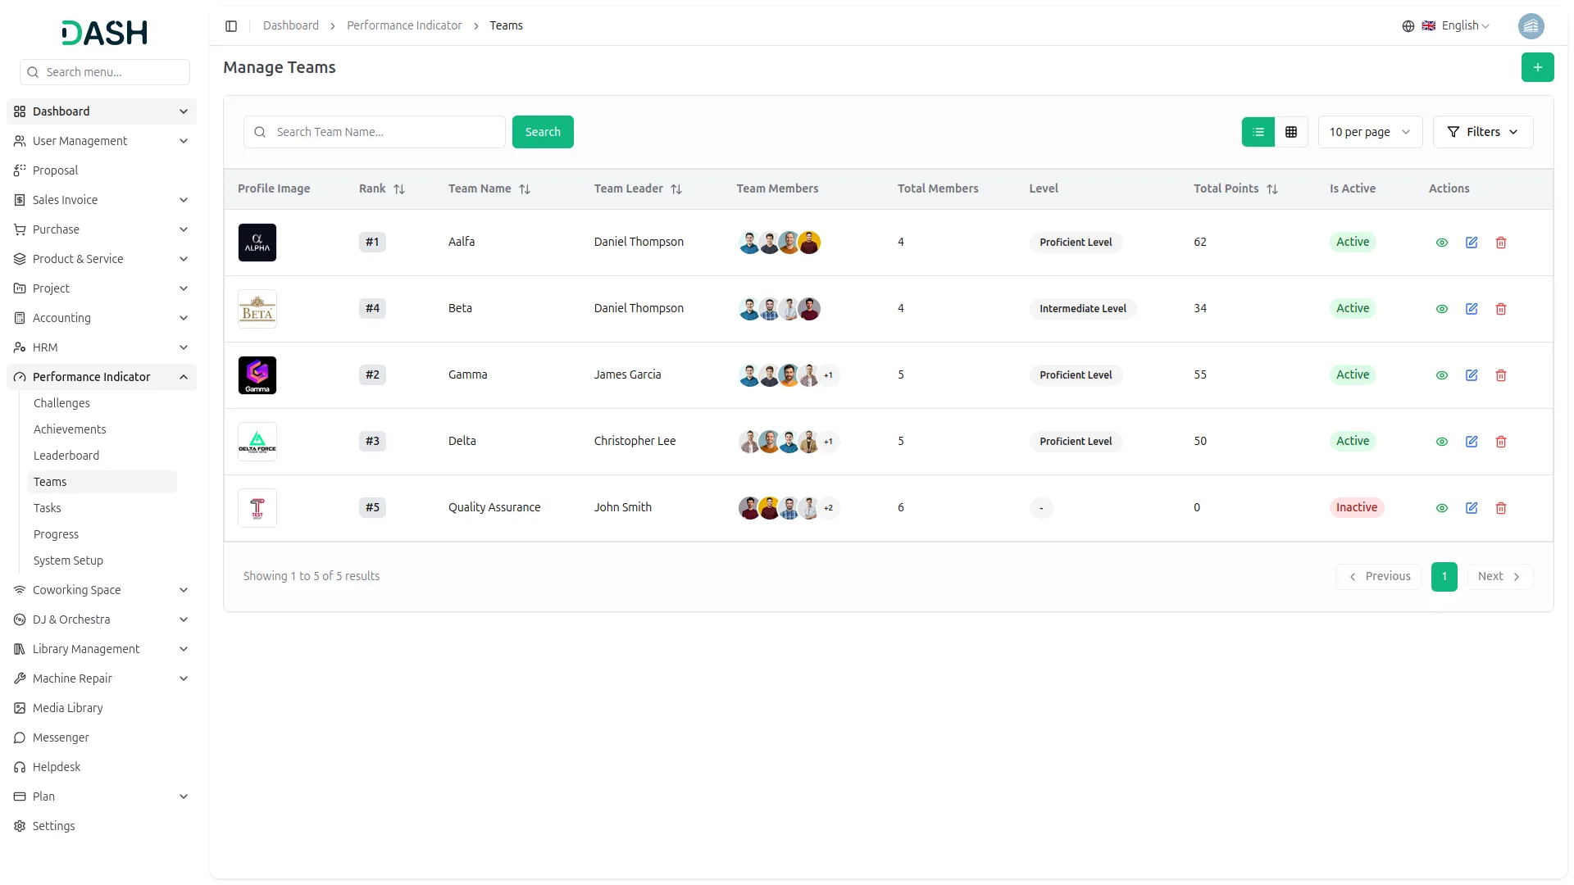Image resolution: width=1574 pixels, height=885 pixels.
Task: Select the list view layout toggle
Action: coord(1258,132)
